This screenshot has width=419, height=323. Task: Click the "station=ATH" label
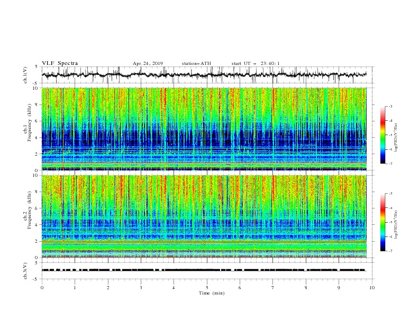coord(196,63)
